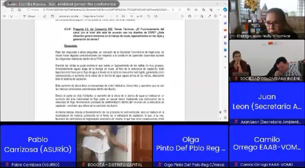This screenshot has width=305, height=168.
Task: Click the section number 6.5.47 in the PDF
Action: click(x=68, y=29)
